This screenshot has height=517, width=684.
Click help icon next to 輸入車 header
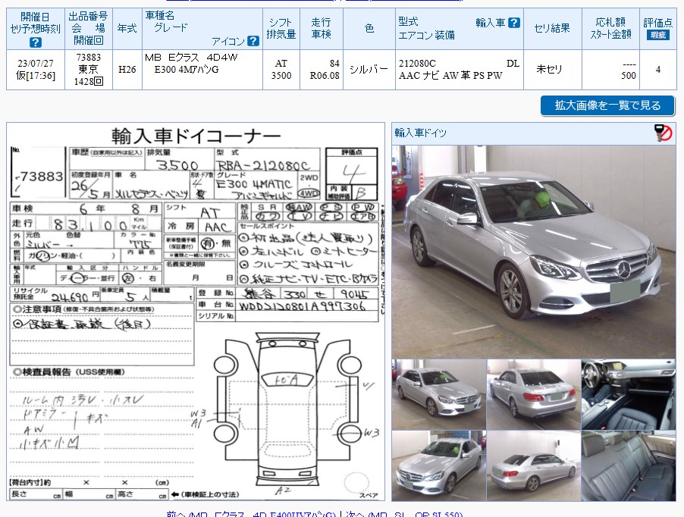[514, 23]
